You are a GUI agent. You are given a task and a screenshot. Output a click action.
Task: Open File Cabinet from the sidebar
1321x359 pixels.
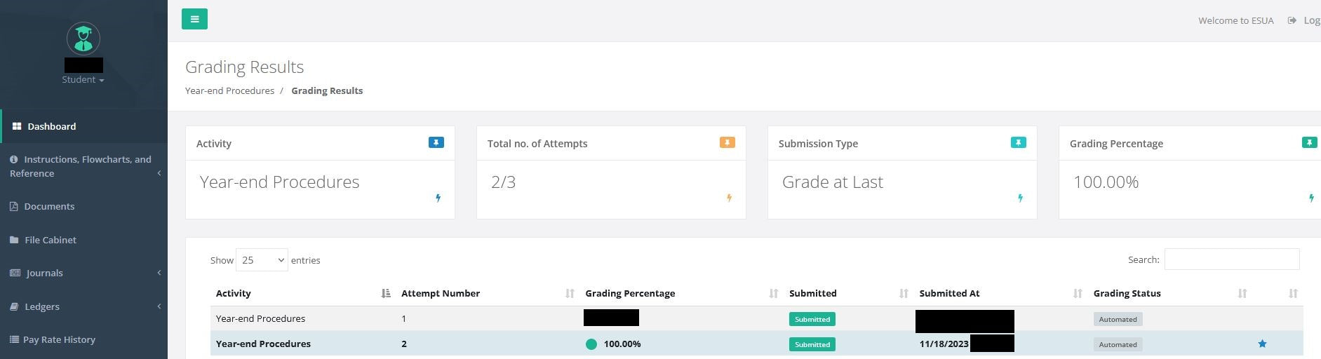(51, 240)
